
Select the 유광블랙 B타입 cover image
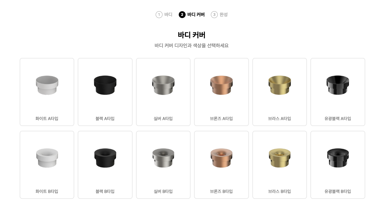[338, 158]
